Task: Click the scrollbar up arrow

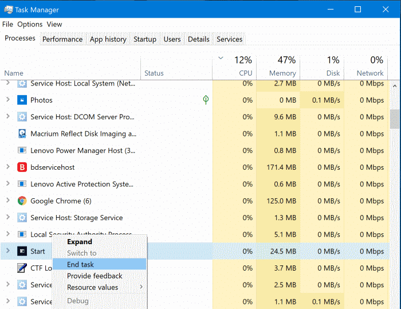Action: click(x=395, y=86)
